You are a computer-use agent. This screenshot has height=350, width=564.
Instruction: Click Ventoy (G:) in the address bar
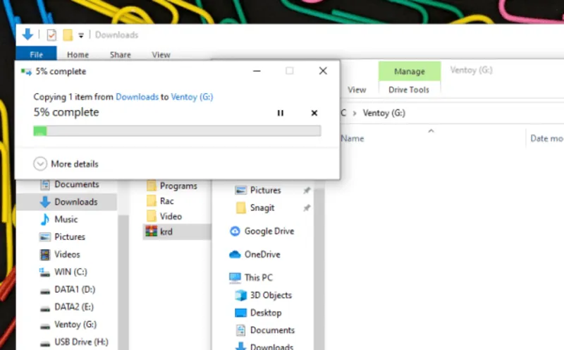click(384, 113)
